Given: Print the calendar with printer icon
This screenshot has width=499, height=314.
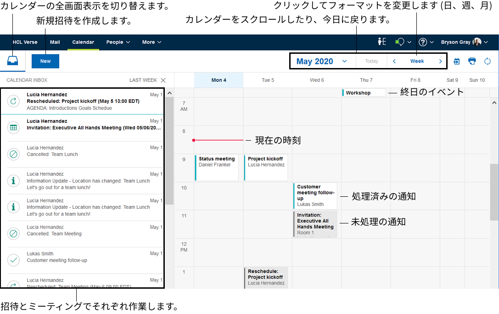Looking at the screenshot, I should click(x=472, y=61).
